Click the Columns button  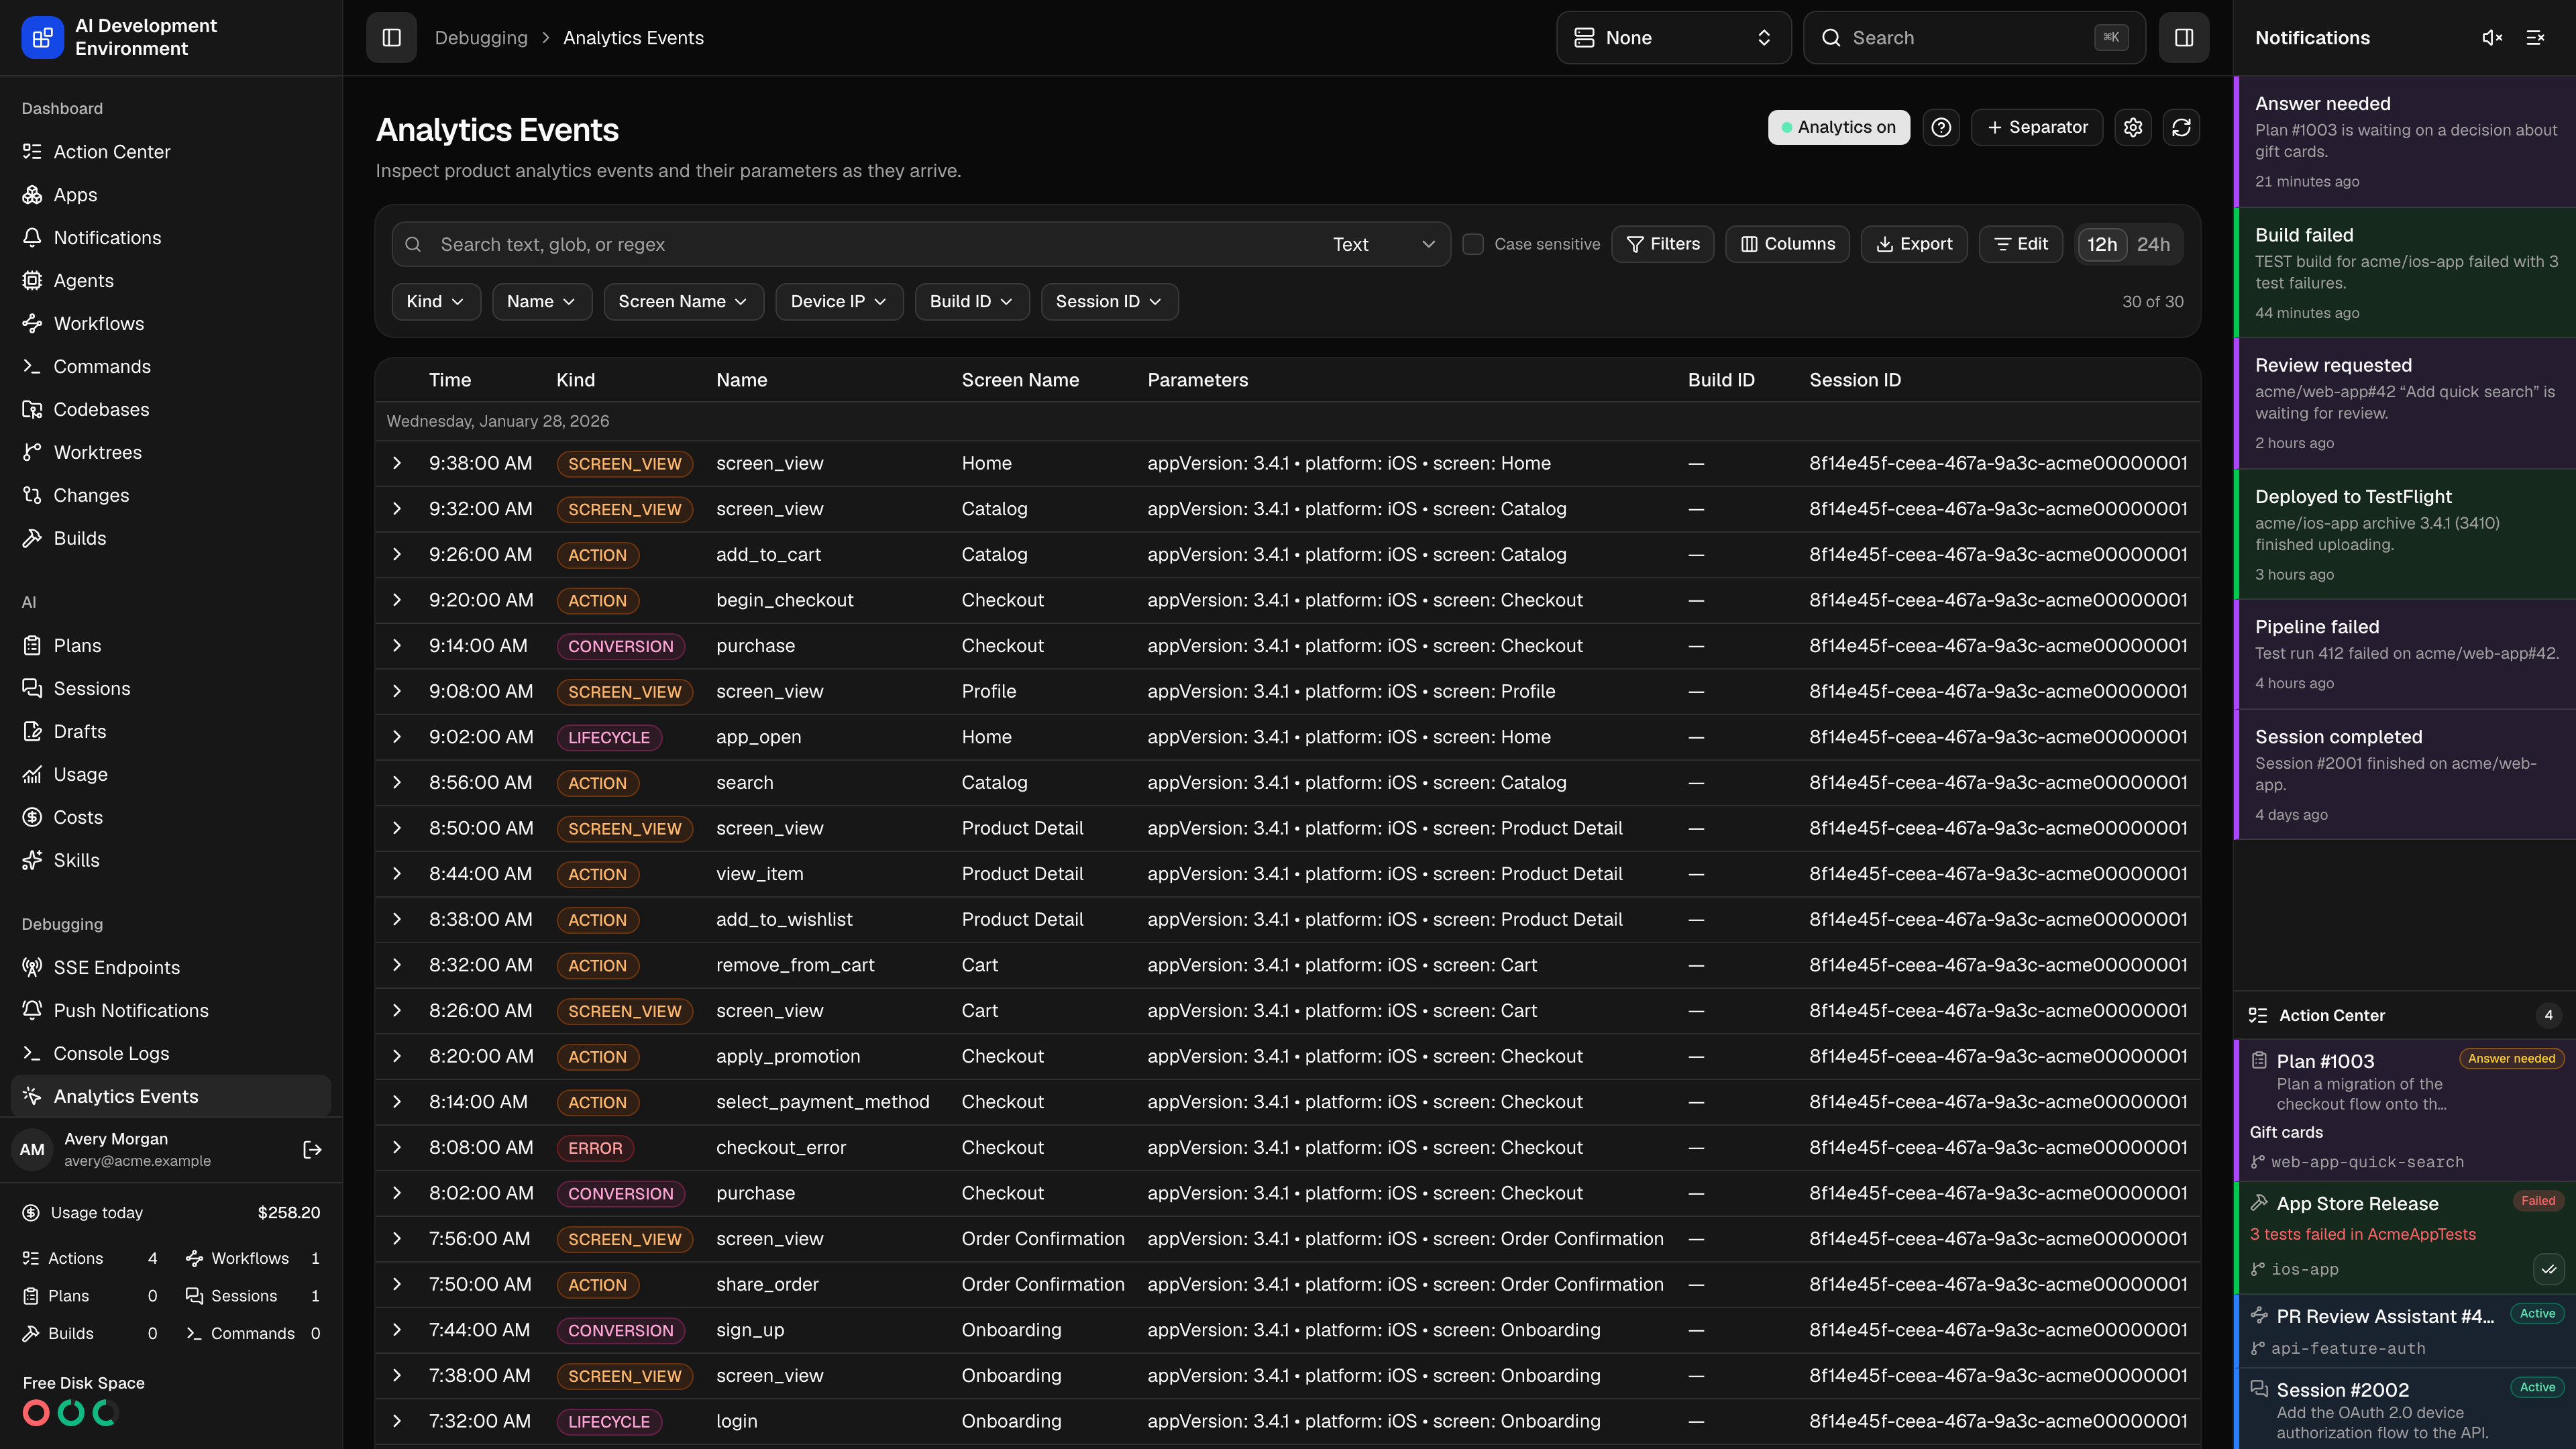(1787, 244)
